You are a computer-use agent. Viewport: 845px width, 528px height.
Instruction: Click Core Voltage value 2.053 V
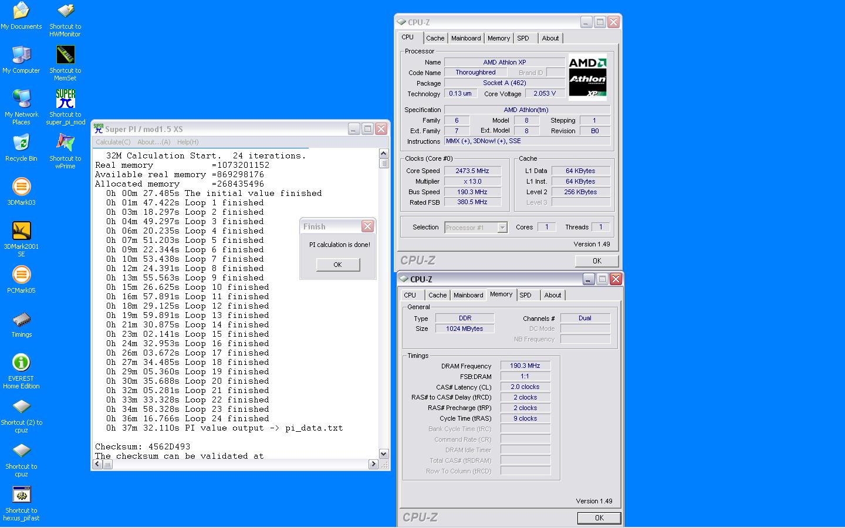pyautogui.click(x=545, y=93)
